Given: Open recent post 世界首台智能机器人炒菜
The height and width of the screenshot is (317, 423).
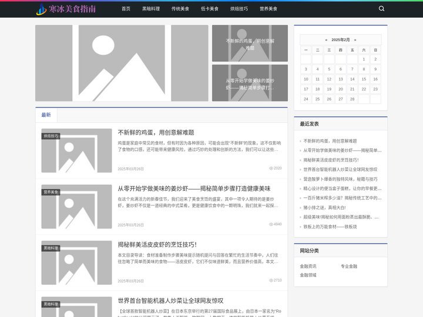Looking at the screenshot, I should coord(340,170).
